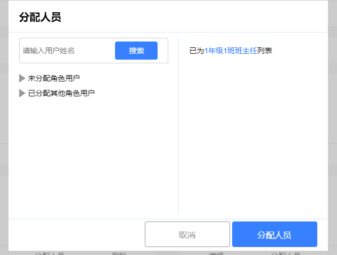Click the leftmost background 分配人员 link

pyautogui.click(x=50, y=253)
